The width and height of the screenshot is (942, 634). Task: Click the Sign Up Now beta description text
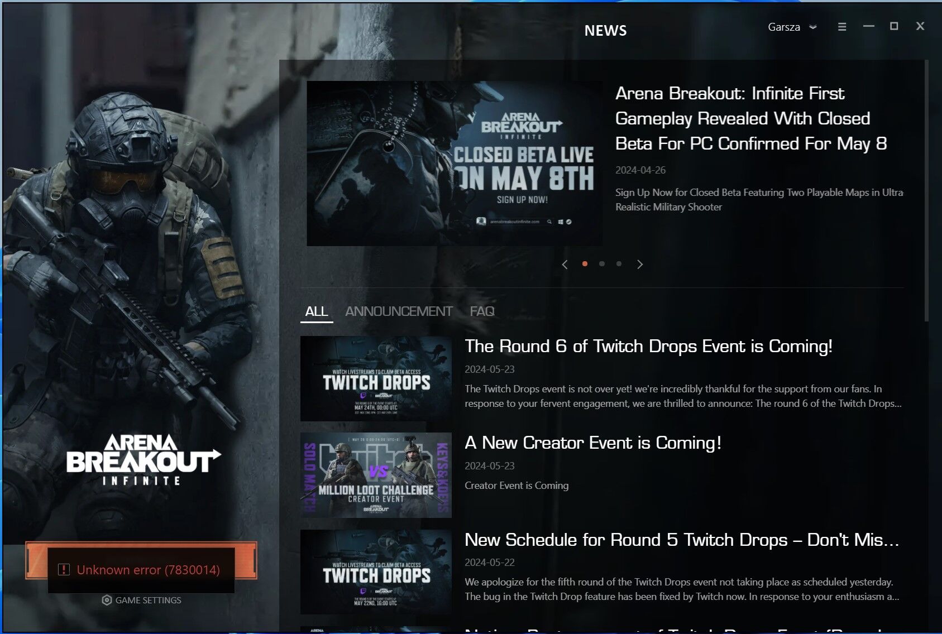tap(759, 200)
